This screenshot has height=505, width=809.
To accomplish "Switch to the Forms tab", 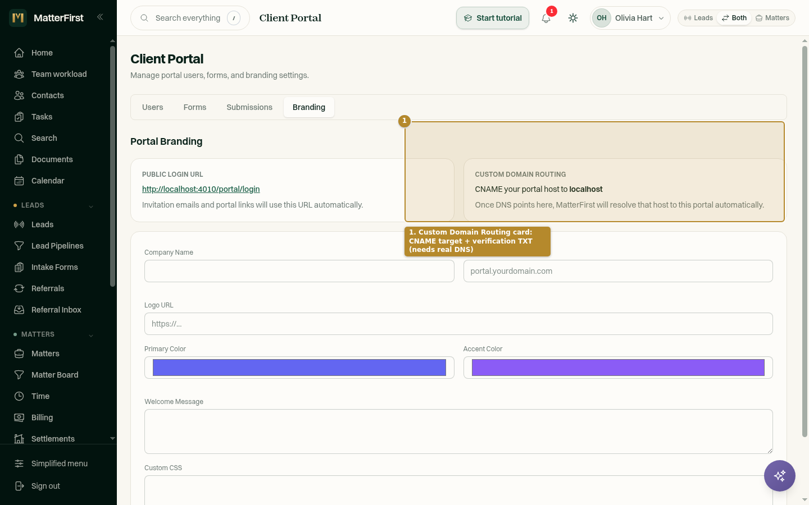I will click(195, 107).
